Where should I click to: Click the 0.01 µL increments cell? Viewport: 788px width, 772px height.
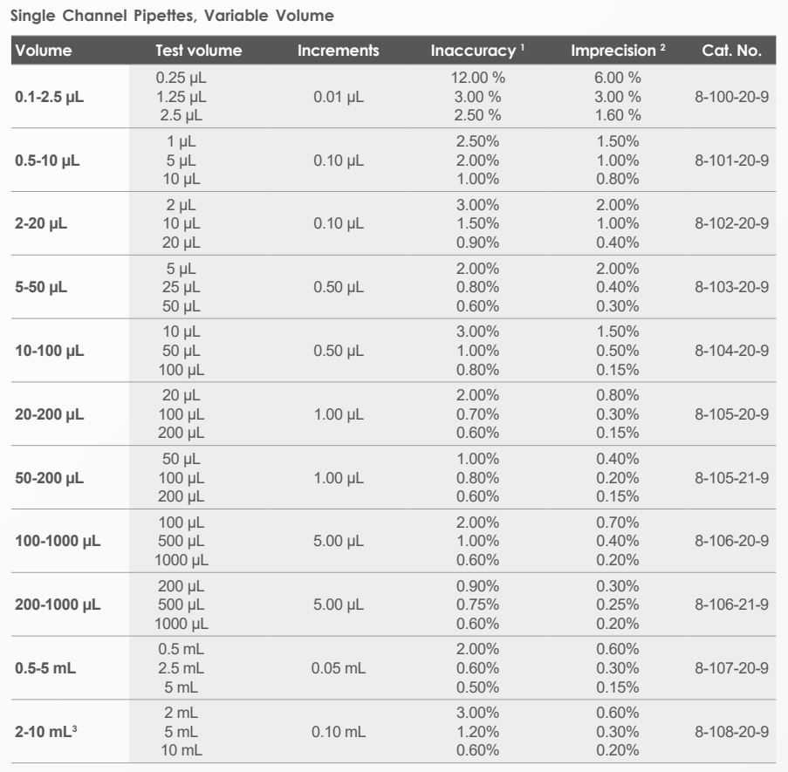tap(339, 96)
